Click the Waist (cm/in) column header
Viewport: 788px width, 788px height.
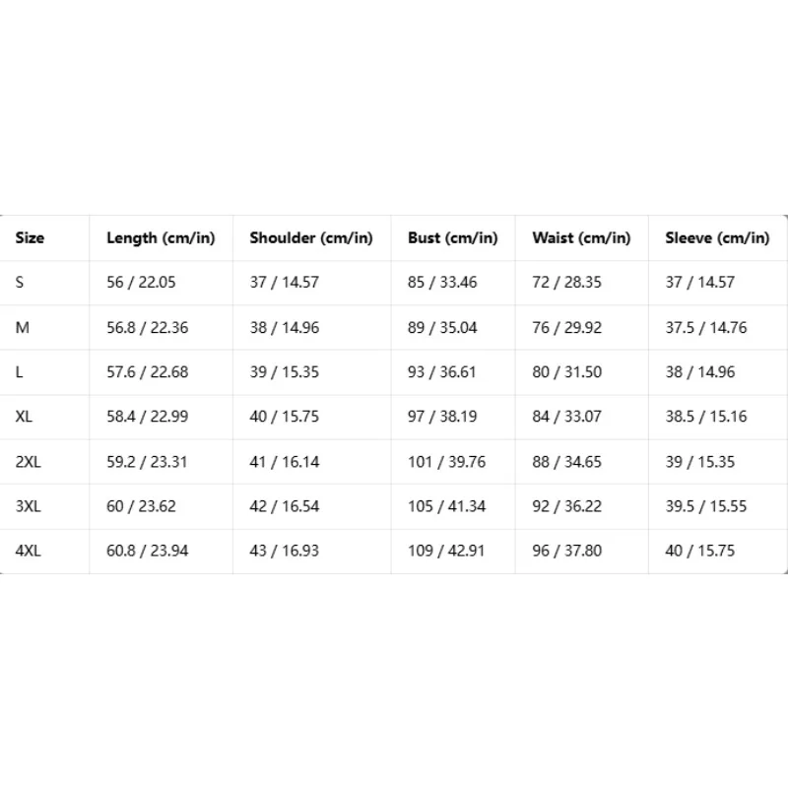[x=581, y=238]
